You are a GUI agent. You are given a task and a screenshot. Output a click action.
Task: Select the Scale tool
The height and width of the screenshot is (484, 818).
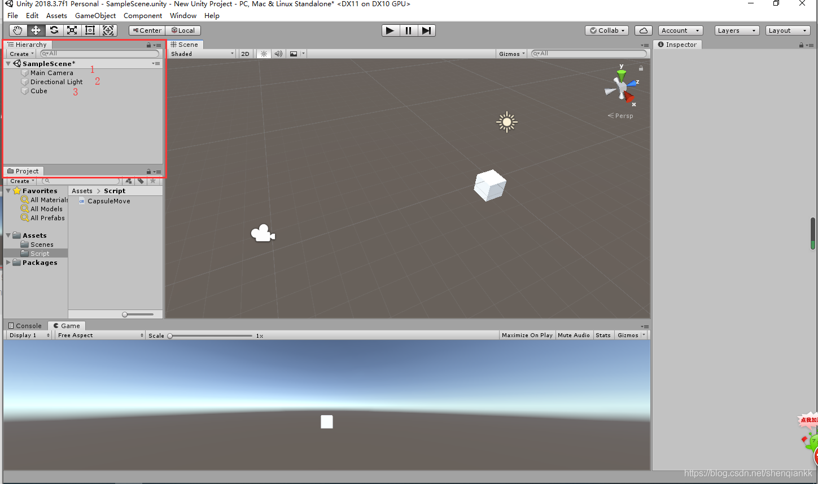[x=72, y=30]
